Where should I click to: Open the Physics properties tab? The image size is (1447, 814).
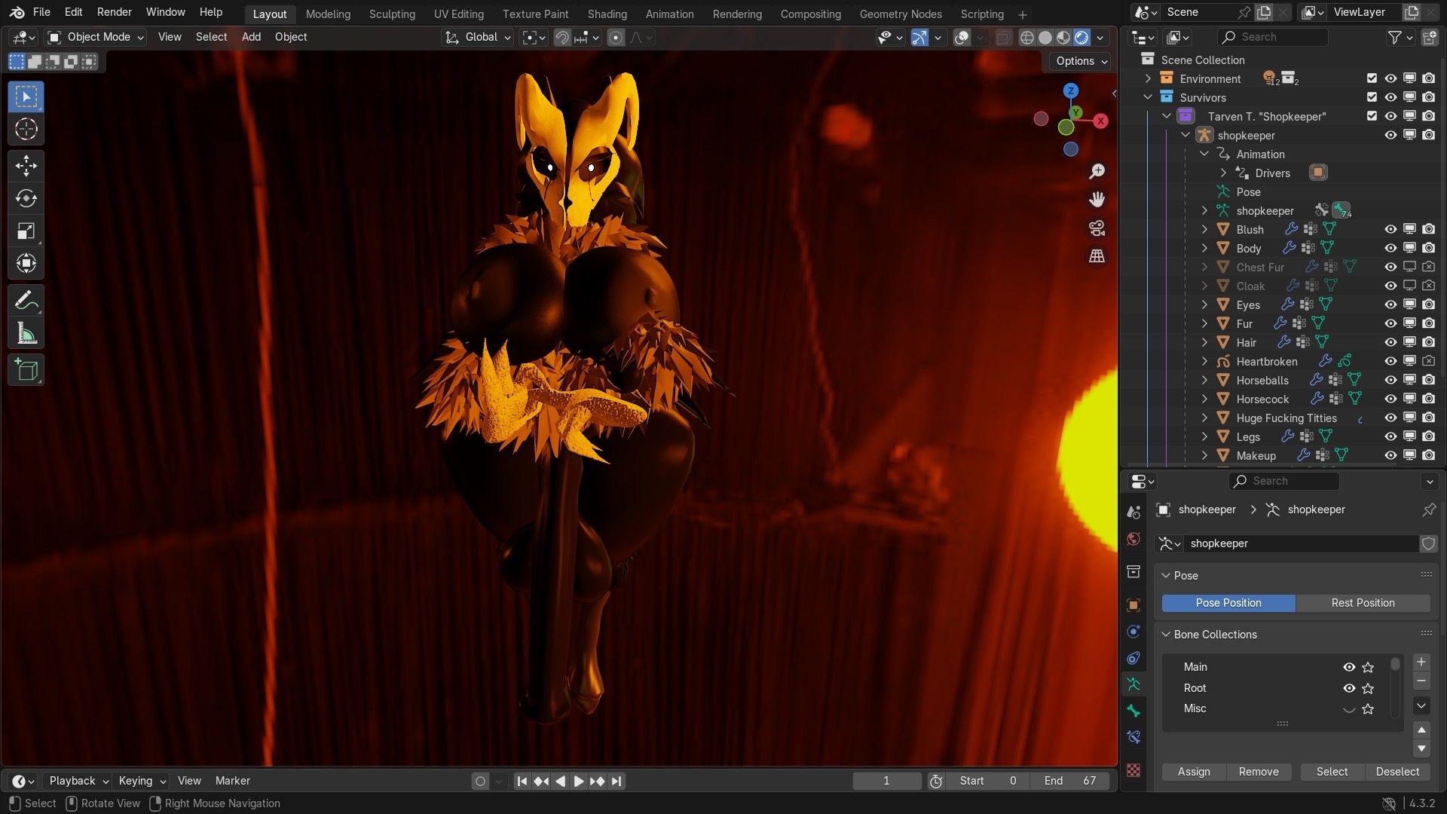1133,632
